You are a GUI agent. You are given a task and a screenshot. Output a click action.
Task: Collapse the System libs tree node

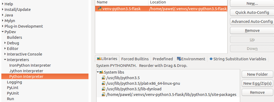click(x=98, y=72)
